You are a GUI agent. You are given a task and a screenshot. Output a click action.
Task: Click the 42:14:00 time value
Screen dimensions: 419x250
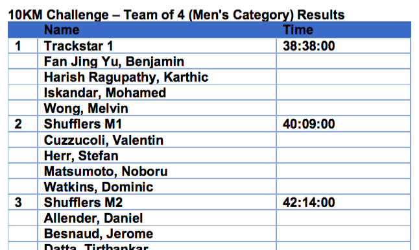click(x=309, y=203)
